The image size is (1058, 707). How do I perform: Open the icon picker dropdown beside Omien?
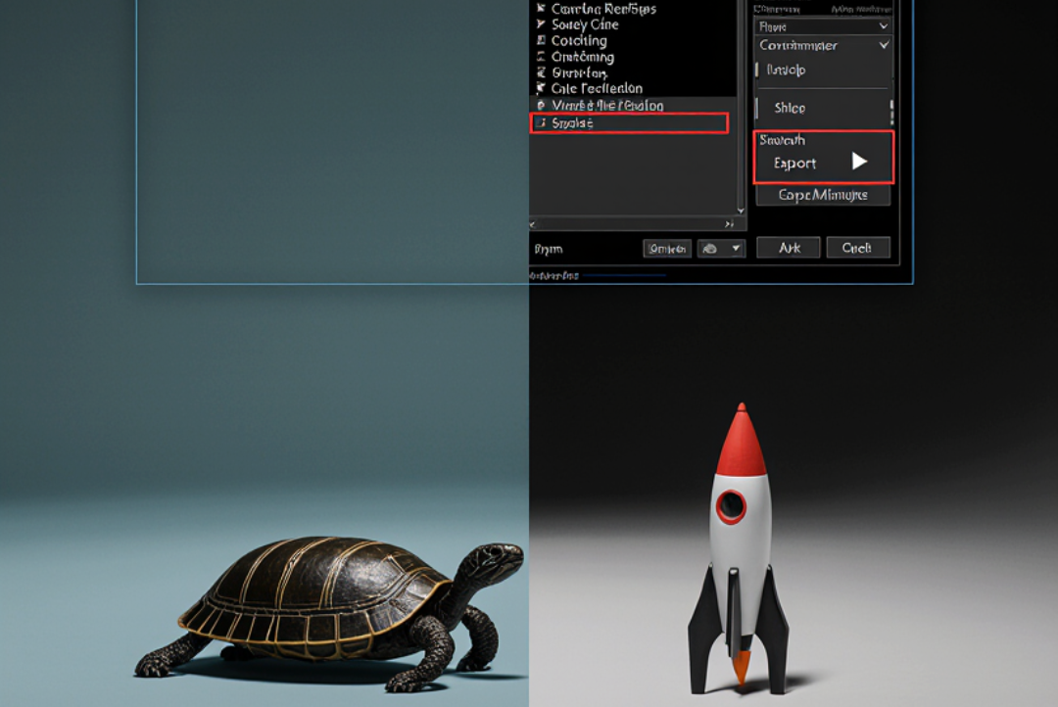721,248
